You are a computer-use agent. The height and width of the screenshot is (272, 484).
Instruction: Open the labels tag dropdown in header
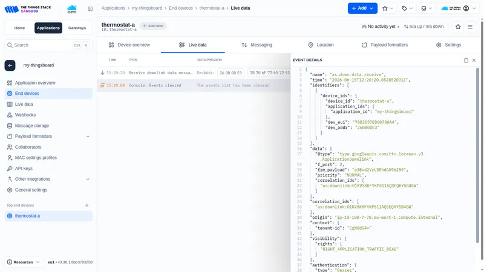tap(407, 8)
